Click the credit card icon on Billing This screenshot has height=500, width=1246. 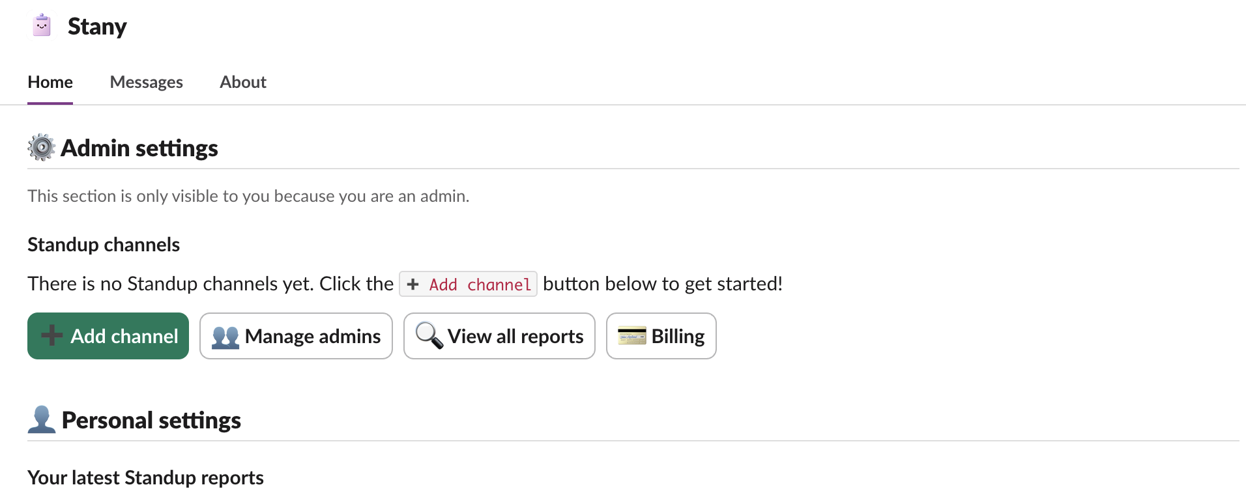(x=631, y=336)
